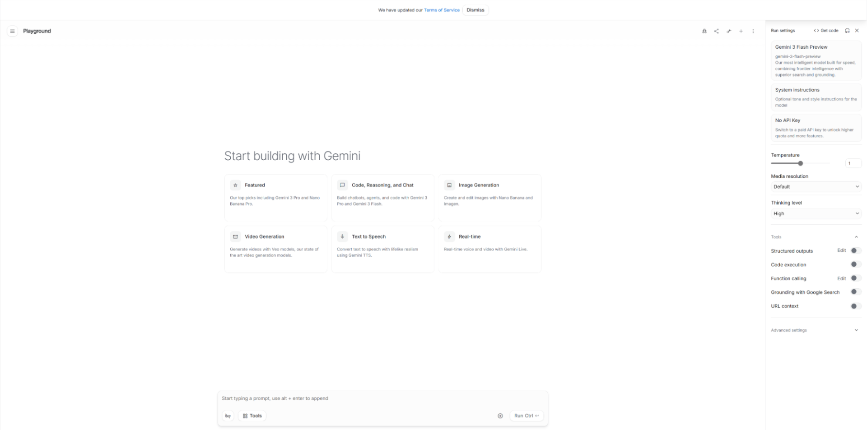Open the Media resolution dropdown
This screenshot has height=430, width=867.
(816, 186)
